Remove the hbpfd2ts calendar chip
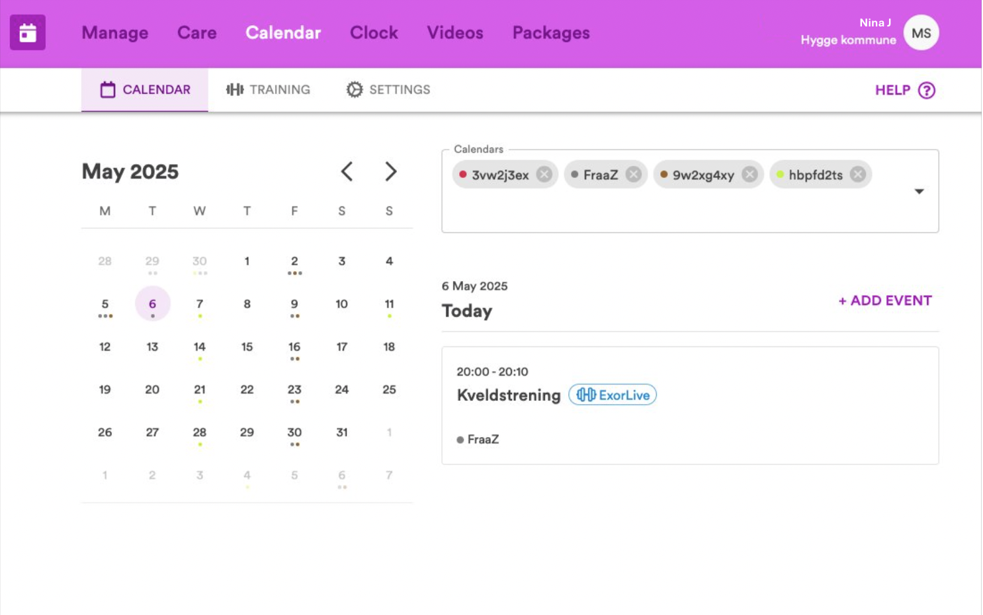 point(858,174)
